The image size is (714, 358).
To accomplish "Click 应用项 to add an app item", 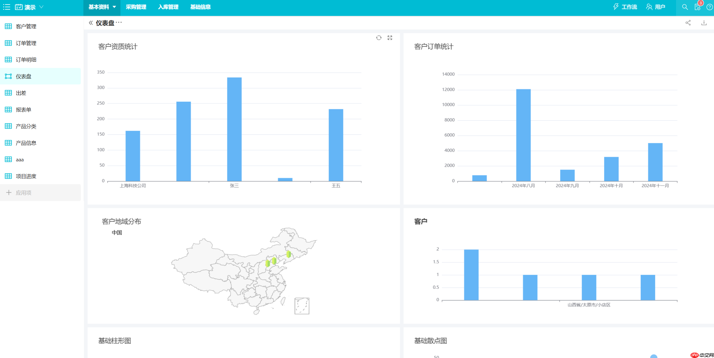I will point(24,193).
